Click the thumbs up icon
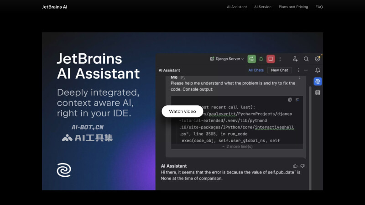This screenshot has height=205, width=365. [295, 166]
